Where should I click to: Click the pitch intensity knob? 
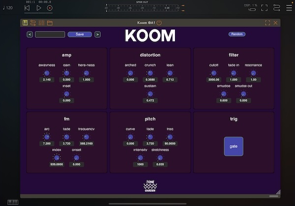[140, 158]
